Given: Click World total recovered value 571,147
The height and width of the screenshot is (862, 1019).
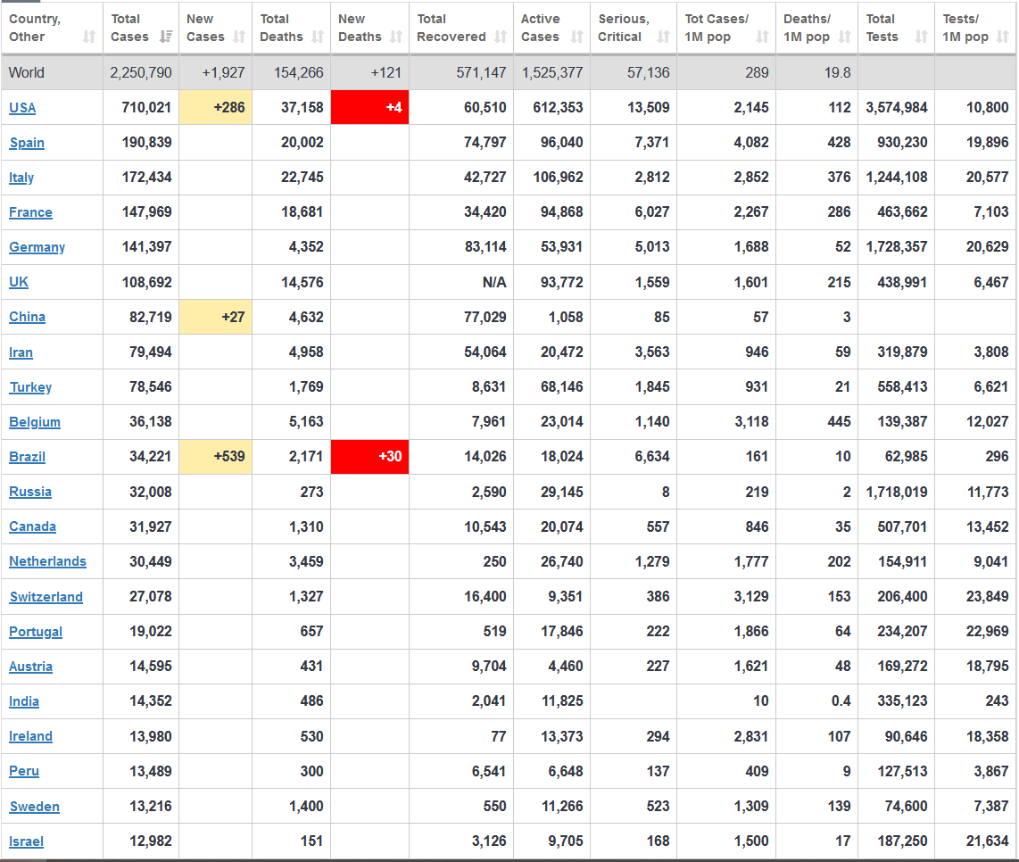Looking at the screenshot, I should pyautogui.click(x=481, y=73).
